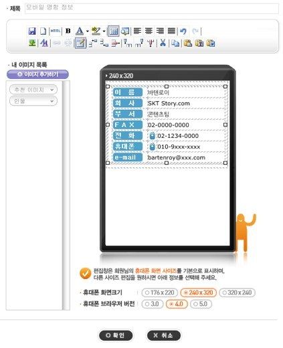283x348 pixels.
Task: Apply font color with the A icon
Action: [80, 31]
